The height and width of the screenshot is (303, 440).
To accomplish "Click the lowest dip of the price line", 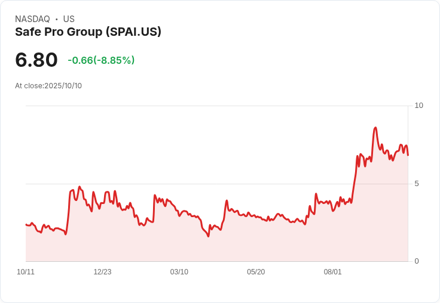I will click(208, 236).
